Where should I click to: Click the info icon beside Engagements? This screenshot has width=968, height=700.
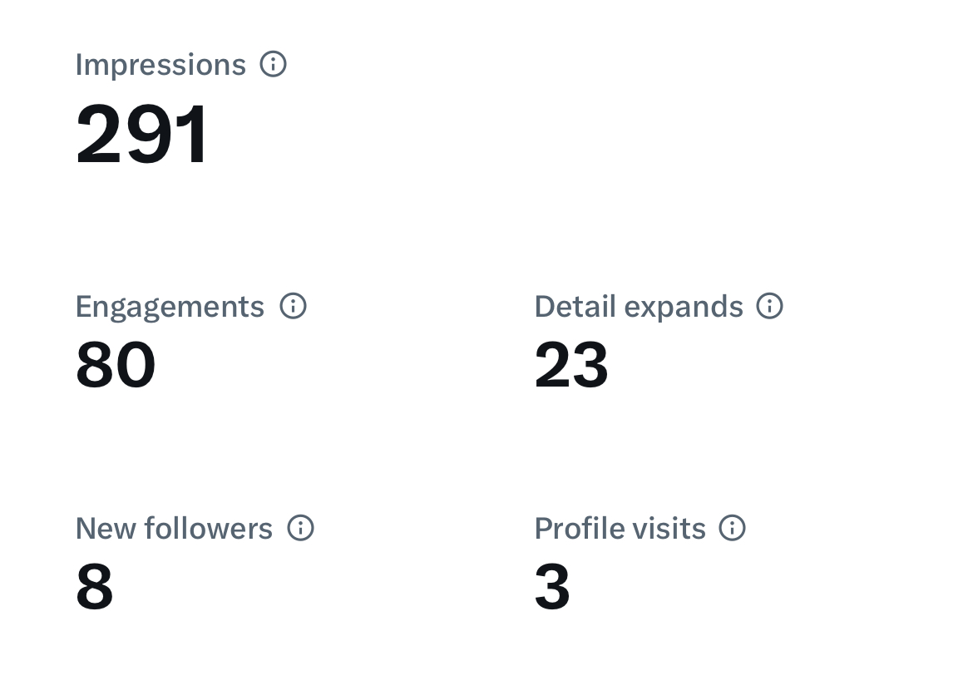(294, 306)
